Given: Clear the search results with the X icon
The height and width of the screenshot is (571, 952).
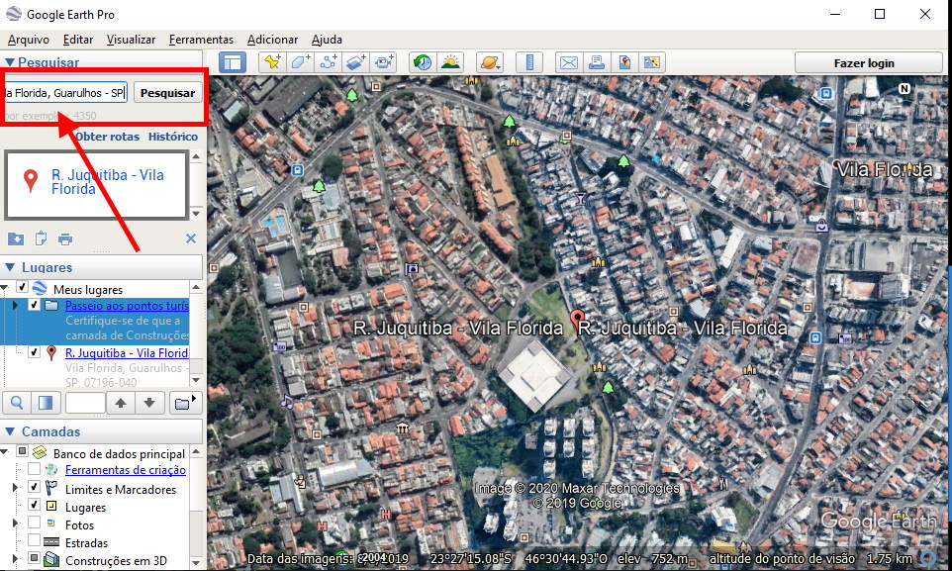Looking at the screenshot, I should click(191, 238).
